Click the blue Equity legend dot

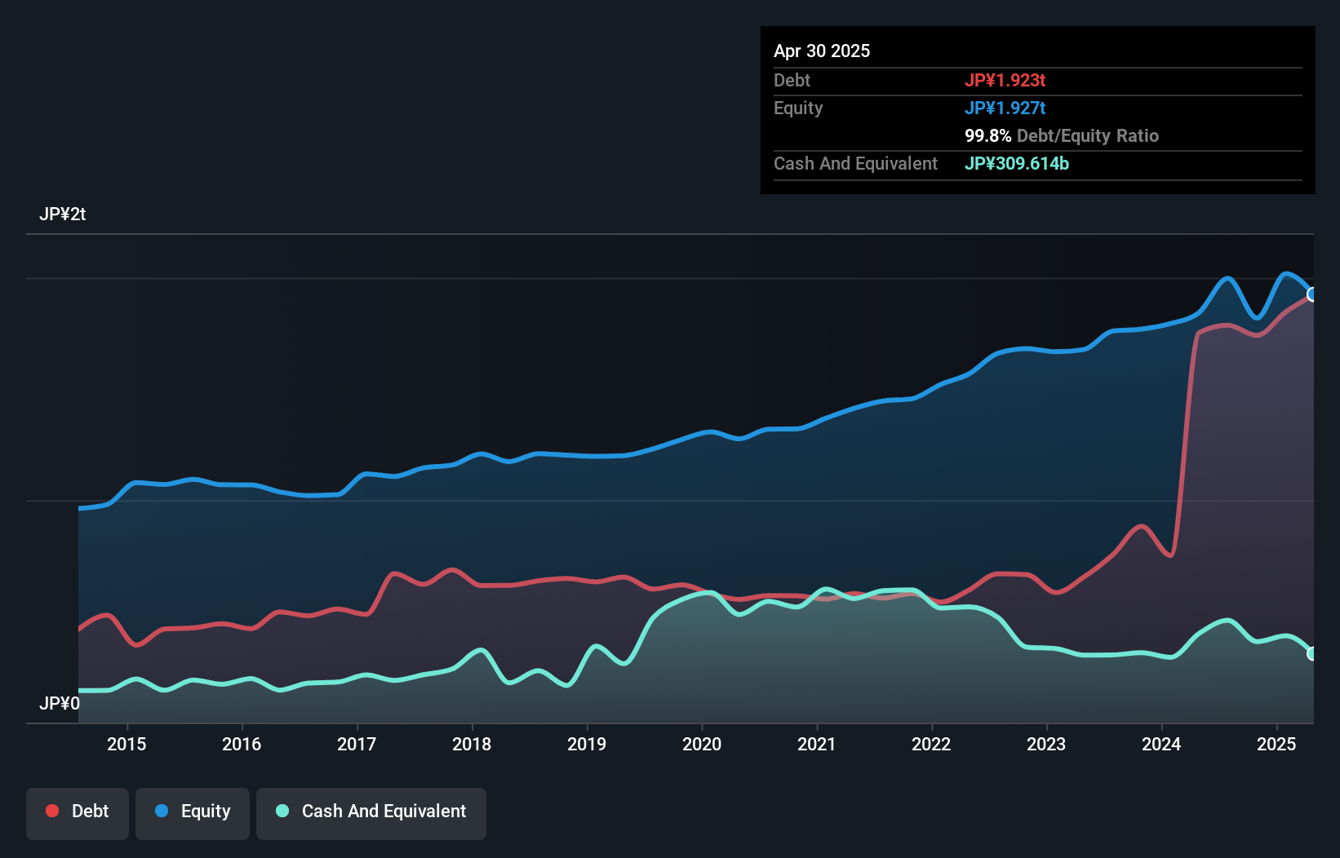162,811
